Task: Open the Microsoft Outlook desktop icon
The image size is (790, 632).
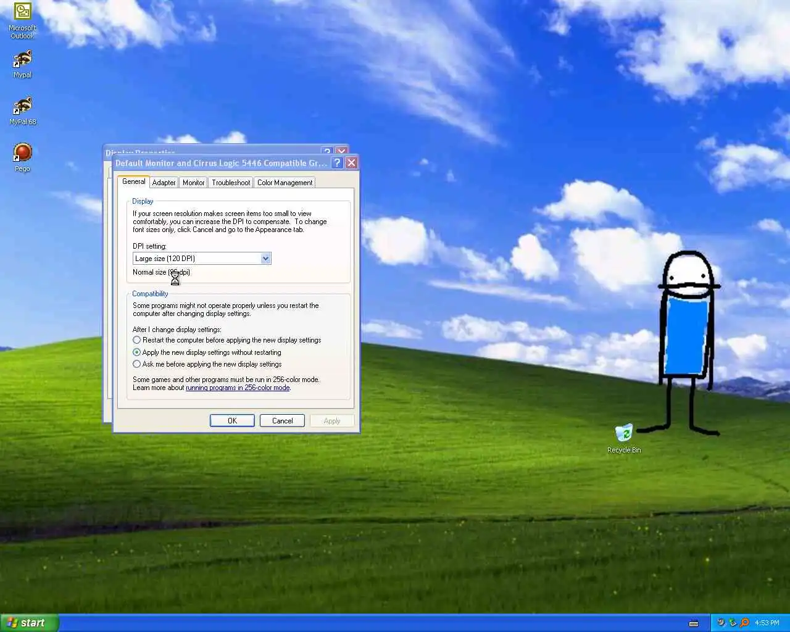Action: point(22,20)
